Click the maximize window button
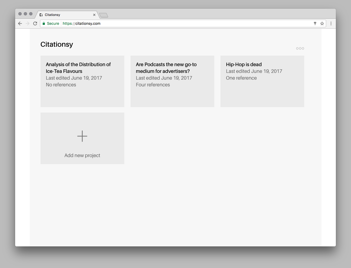 coord(31,14)
